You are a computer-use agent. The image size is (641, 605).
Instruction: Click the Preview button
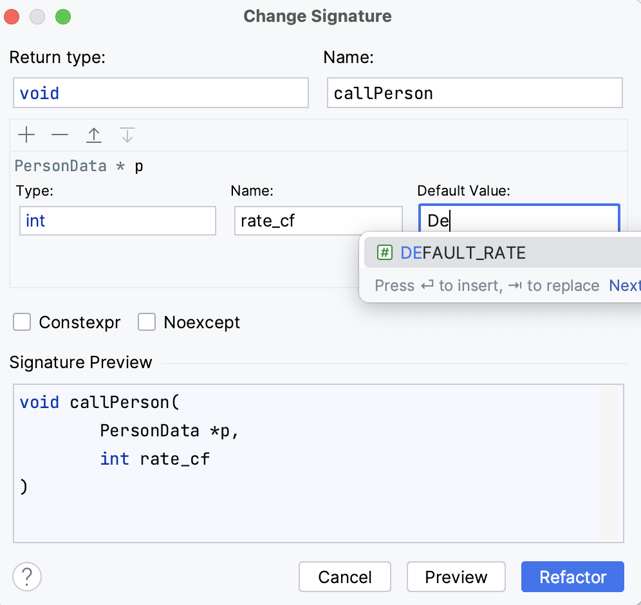pos(456,577)
